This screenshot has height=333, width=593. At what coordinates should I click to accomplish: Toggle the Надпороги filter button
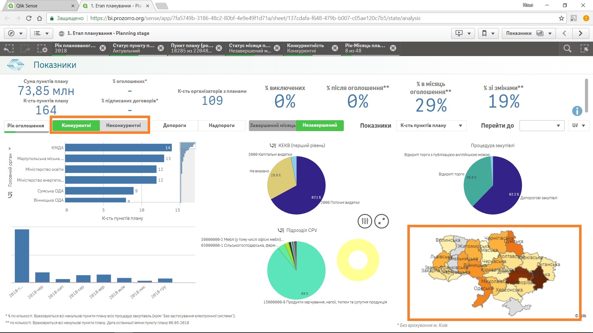221,125
